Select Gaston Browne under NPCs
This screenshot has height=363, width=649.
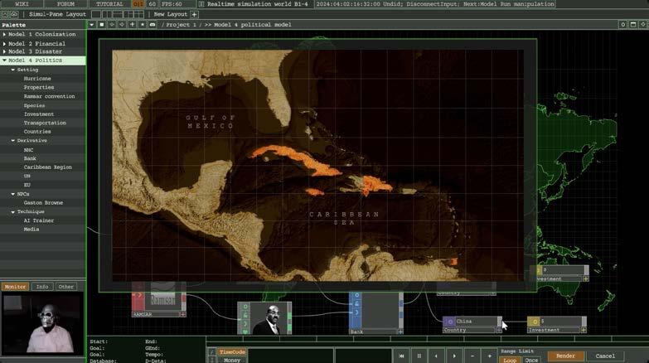click(x=43, y=203)
